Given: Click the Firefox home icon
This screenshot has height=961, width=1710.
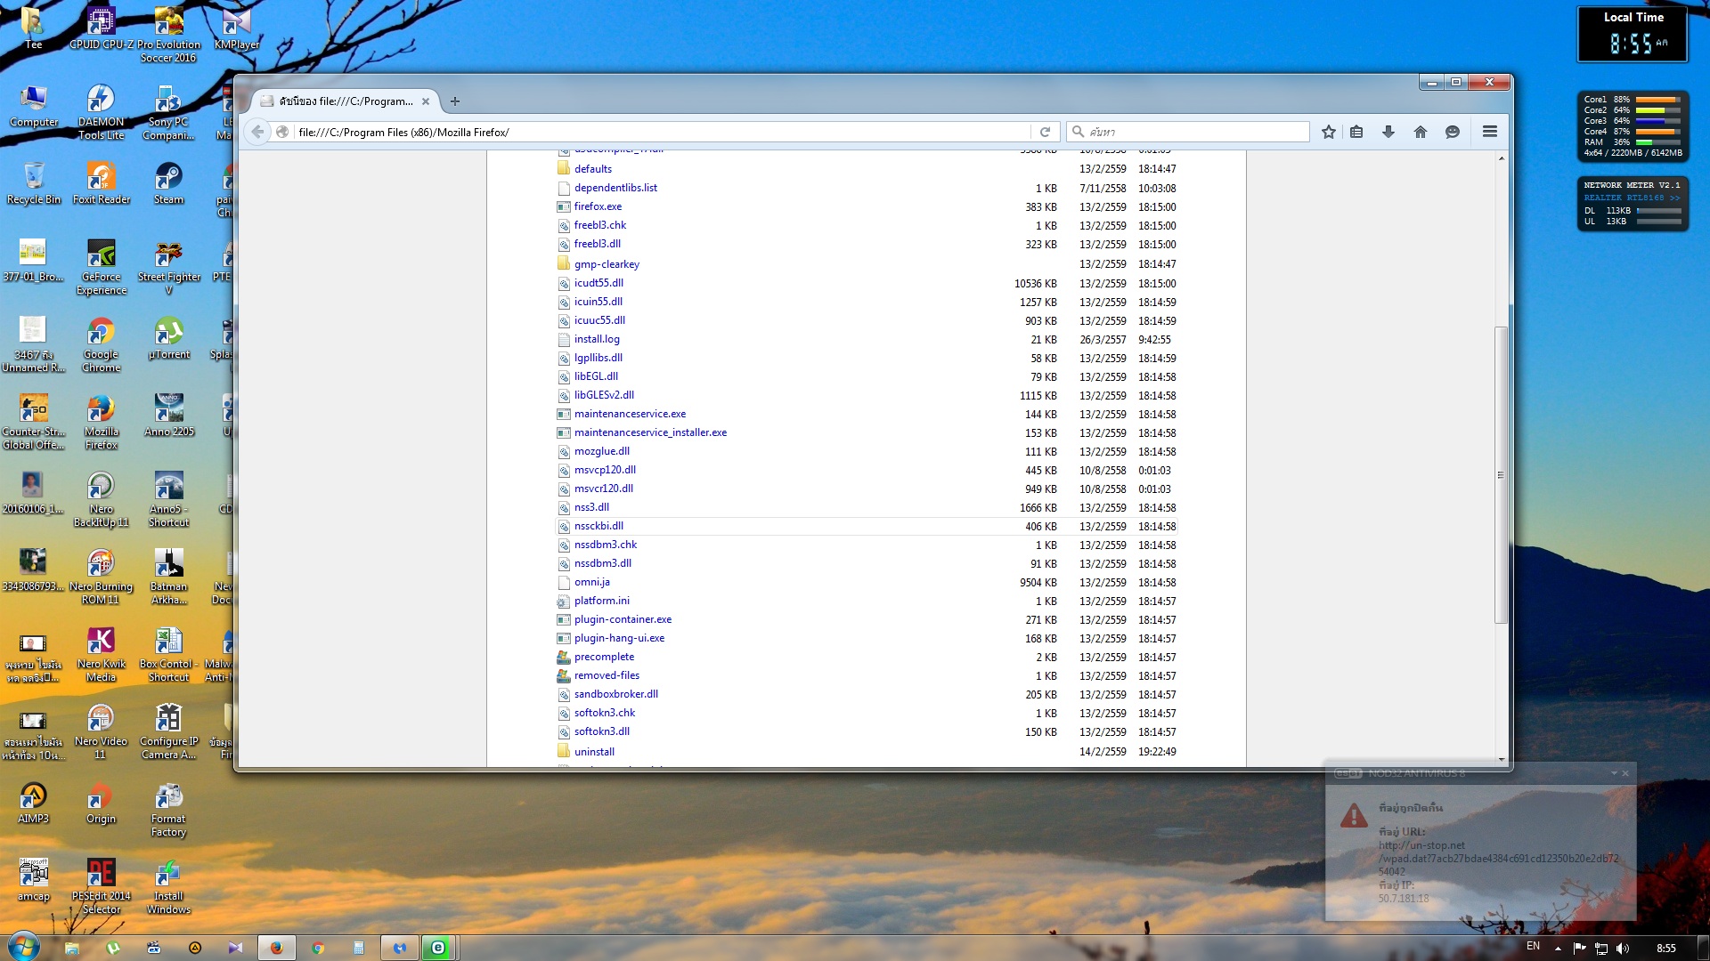Looking at the screenshot, I should (x=1421, y=132).
